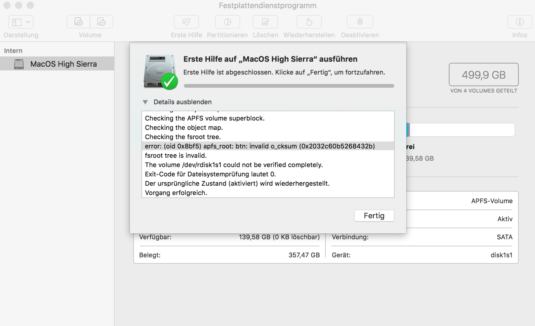
Task: Select the apfs_root invalid o_cksum error line
Action: pos(268,146)
